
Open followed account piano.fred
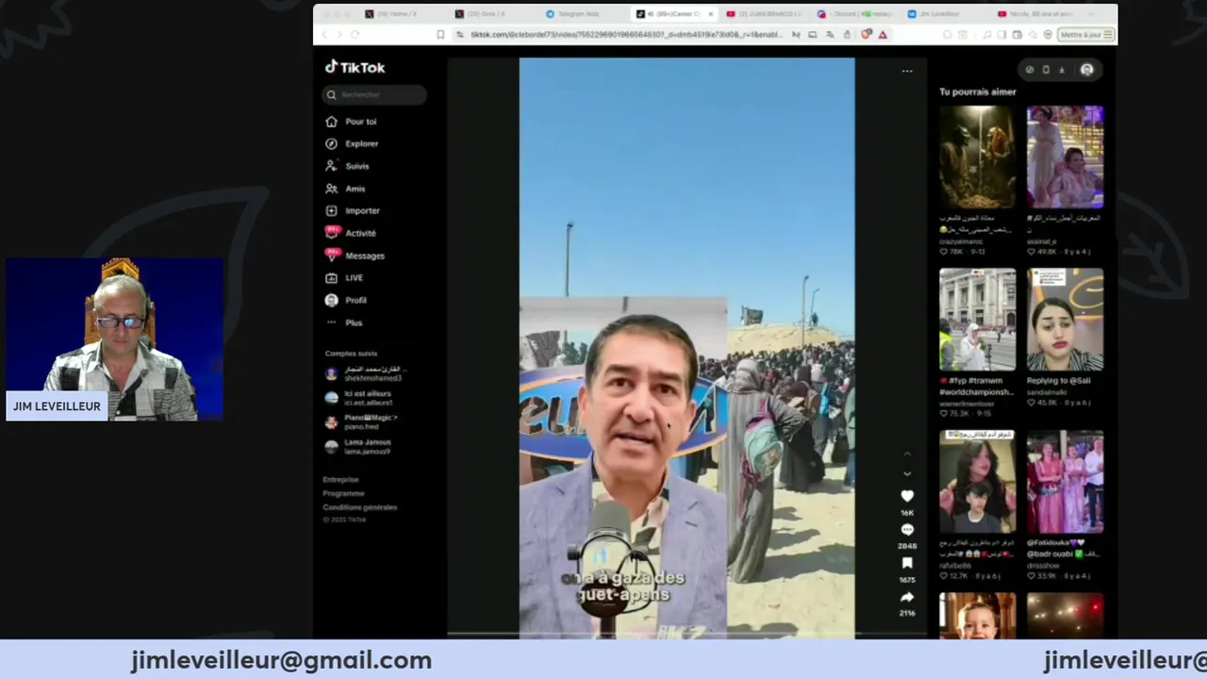pyautogui.click(x=362, y=422)
